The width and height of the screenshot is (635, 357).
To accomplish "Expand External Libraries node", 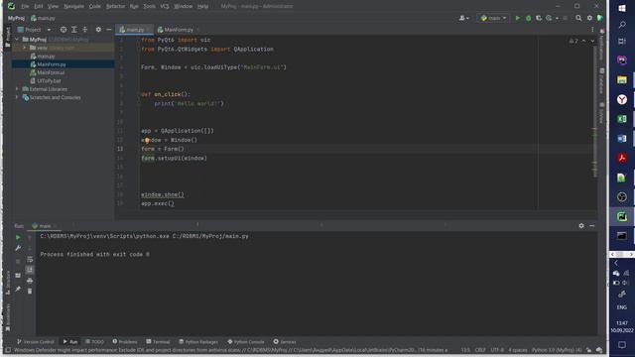I will [x=17, y=89].
